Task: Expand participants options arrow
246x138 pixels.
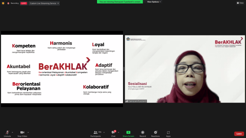Action: [104, 132]
